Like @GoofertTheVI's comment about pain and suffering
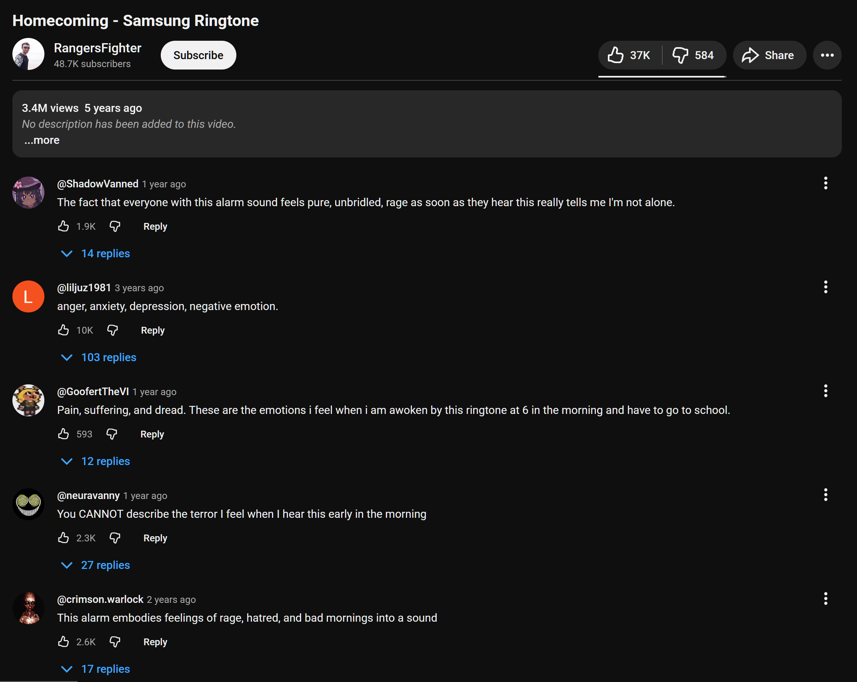Image resolution: width=857 pixels, height=682 pixels. pos(63,434)
